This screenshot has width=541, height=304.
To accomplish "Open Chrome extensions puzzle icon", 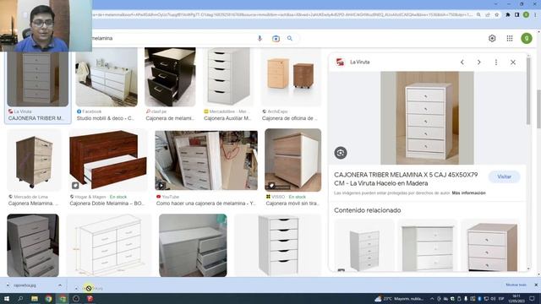I will pos(508,15).
